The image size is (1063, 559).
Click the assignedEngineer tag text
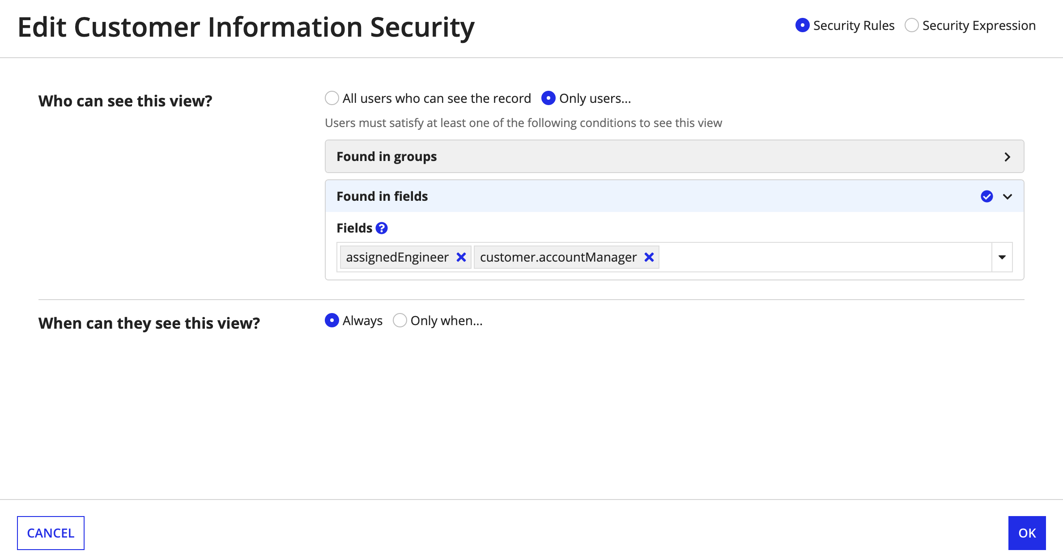coord(397,257)
